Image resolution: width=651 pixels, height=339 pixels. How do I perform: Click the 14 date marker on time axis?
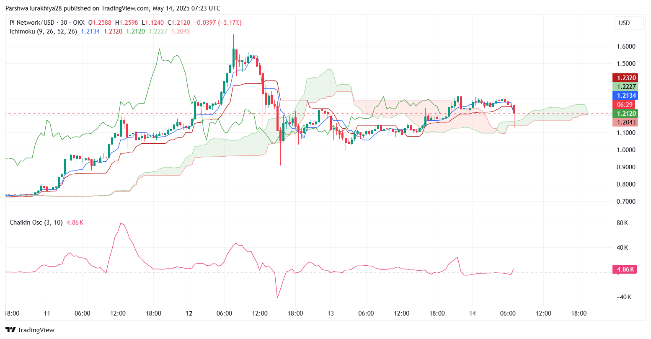click(473, 313)
